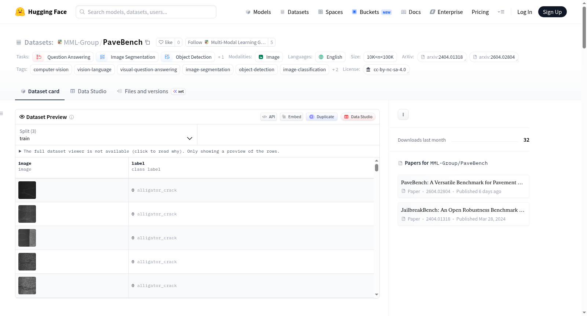Click the heart like button
Screen dimensions: 587x316
click(165, 42)
